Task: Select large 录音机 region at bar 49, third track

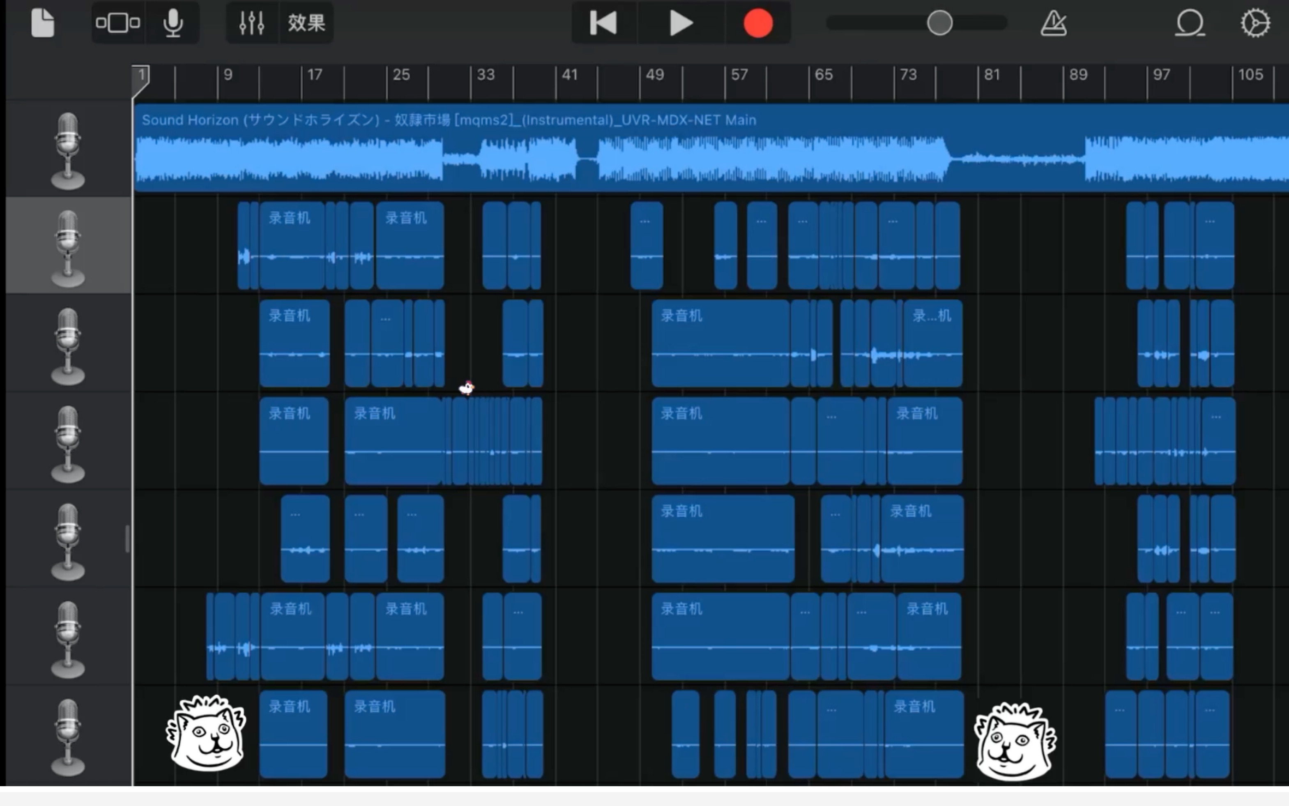Action: click(x=720, y=343)
